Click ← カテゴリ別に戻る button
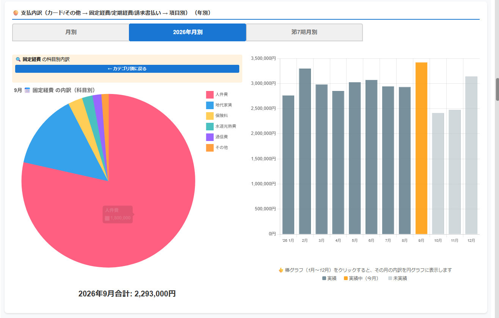Viewport: 499px width, 318px height. pyautogui.click(x=127, y=69)
